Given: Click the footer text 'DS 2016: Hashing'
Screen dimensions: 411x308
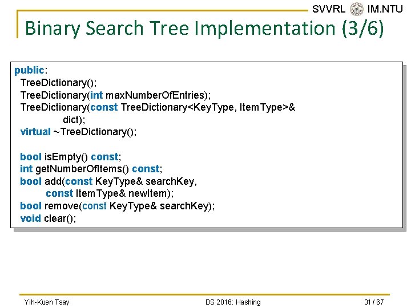Looking at the screenshot, I should point(233,302).
